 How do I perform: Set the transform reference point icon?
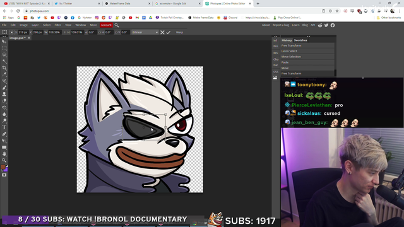click(11, 32)
